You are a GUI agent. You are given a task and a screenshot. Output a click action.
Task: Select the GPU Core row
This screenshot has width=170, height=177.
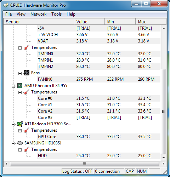pyautogui.click(x=99, y=137)
